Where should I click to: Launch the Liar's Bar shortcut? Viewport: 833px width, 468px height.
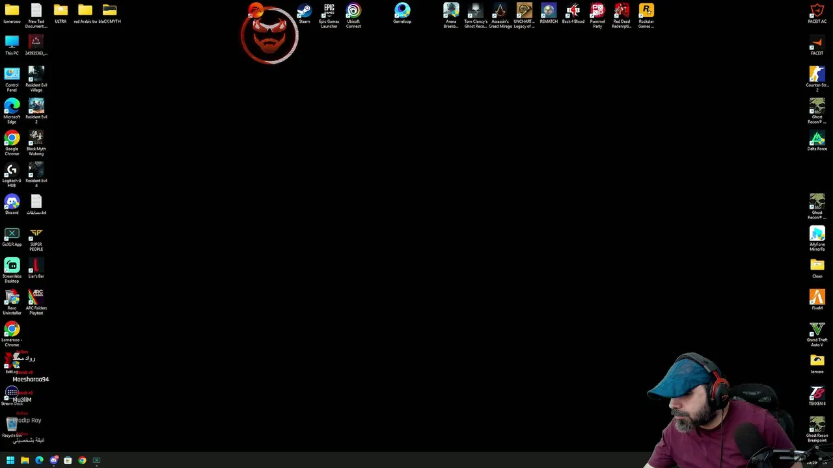tap(36, 268)
